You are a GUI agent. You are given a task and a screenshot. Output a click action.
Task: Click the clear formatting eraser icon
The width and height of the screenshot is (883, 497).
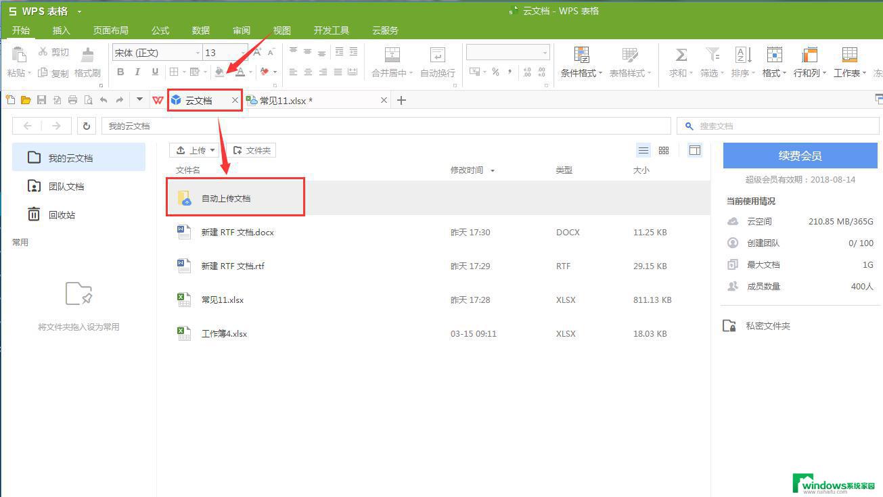(x=265, y=72)
